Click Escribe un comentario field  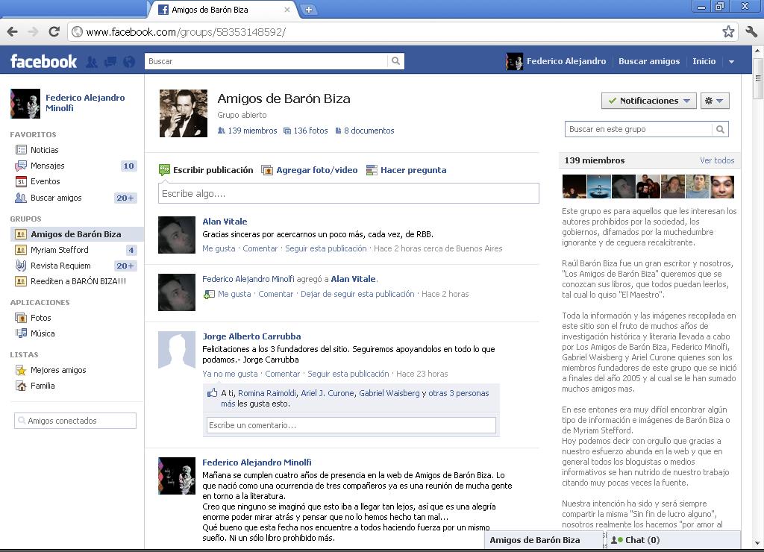click(x=351, y=425)
